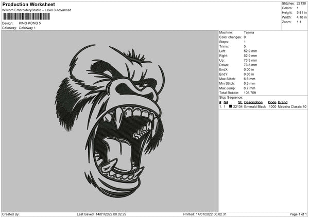Select the 'Production Worksheet' title
Screen dimensions: 309x218
coord(28,4)
